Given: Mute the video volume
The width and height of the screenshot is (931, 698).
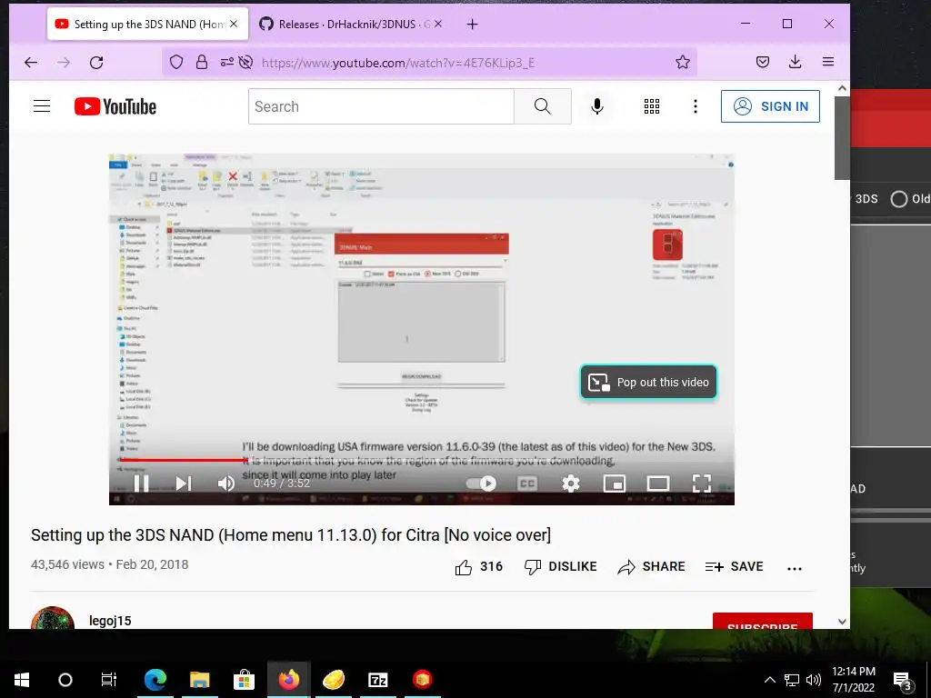Looking at the screenshot, I should 225,484.
